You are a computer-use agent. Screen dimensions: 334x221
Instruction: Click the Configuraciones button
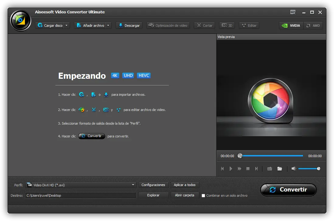click(153, 185)
